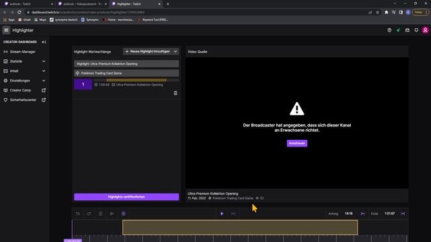Click the purple circular target icon

(123, 214)
